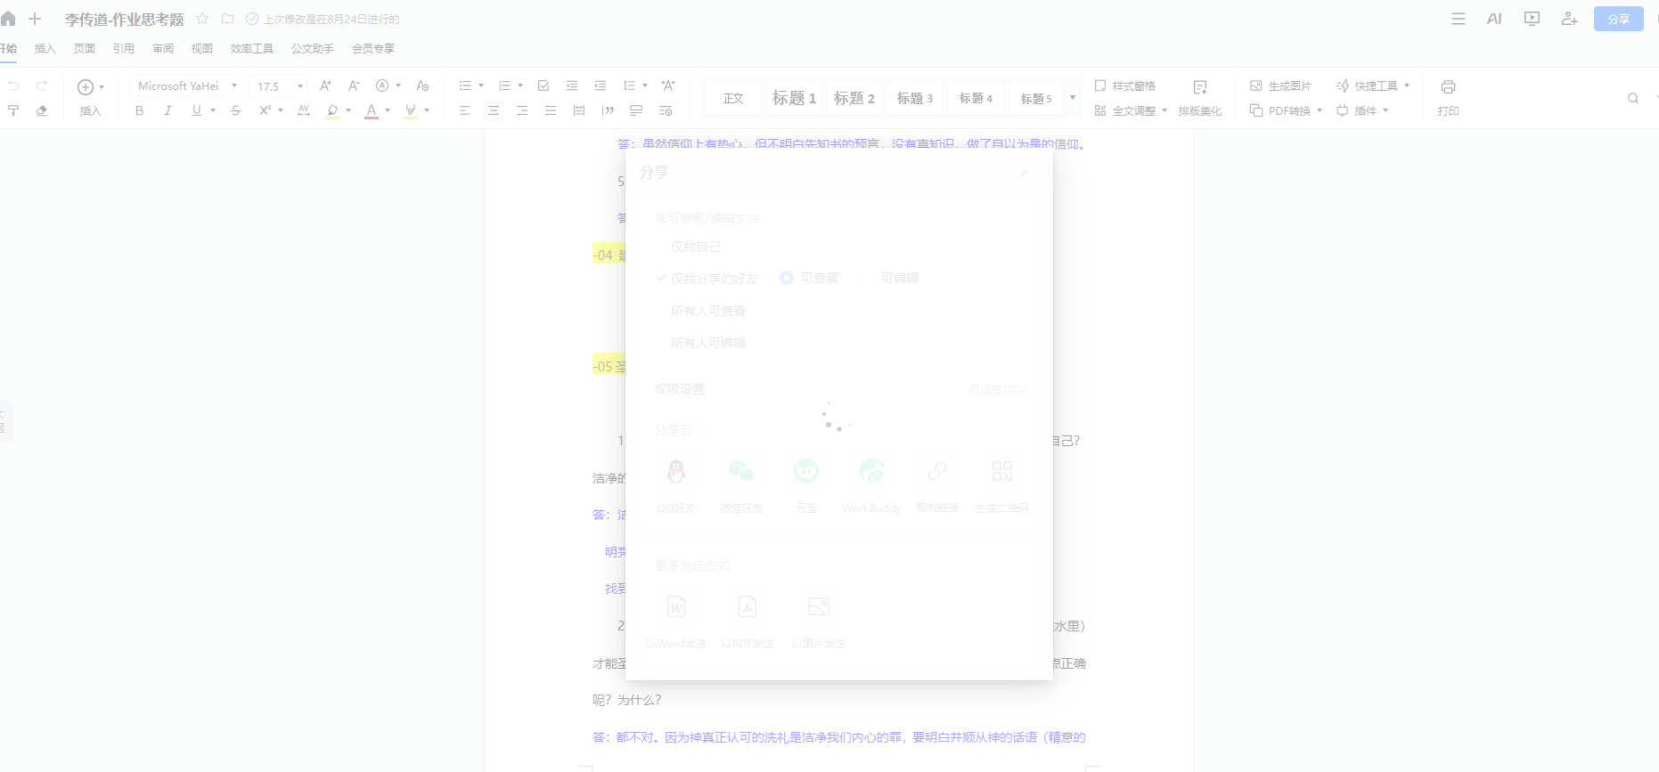Click the blue 分享 button
This screenshot has height=772, width=1659.
pos(1618,19)
